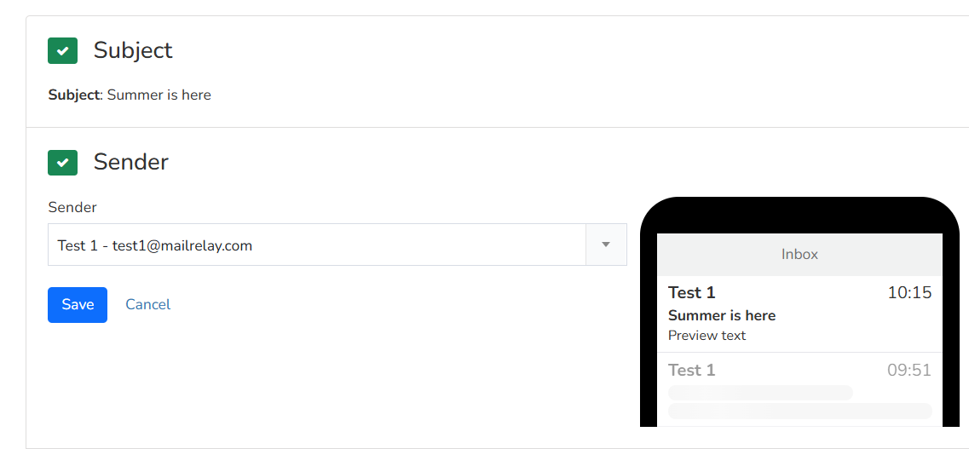The image size is (969, 449).
Task: Click the green checkmark beside Sender
Action: tap(62, 163)
